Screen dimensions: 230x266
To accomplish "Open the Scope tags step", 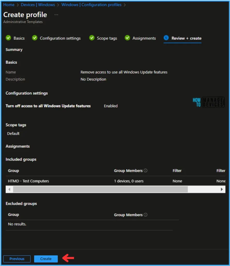I will [x=107, y=38].
